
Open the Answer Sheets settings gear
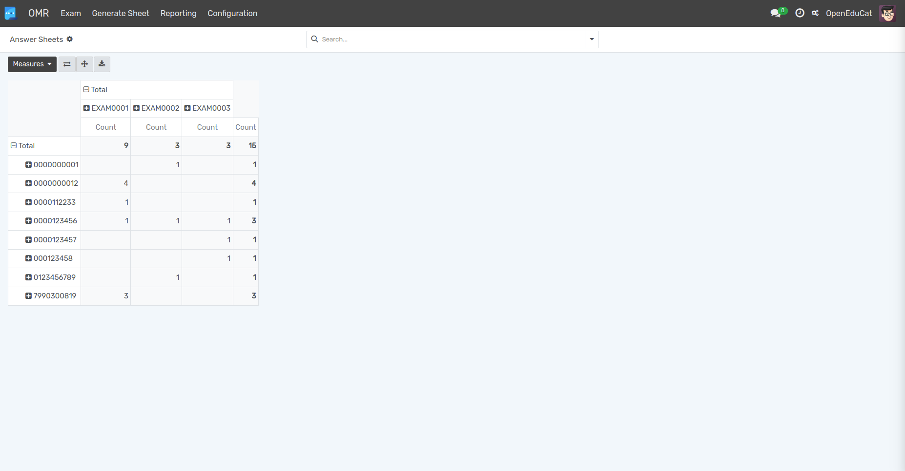click(x=70, y=39)
